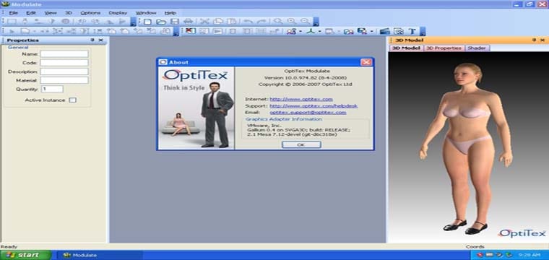Close the 3D Model panel
The width and height of the screenshot is (549, 260).
coord(542,40)
